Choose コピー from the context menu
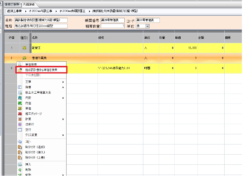 tap(28, 141)
